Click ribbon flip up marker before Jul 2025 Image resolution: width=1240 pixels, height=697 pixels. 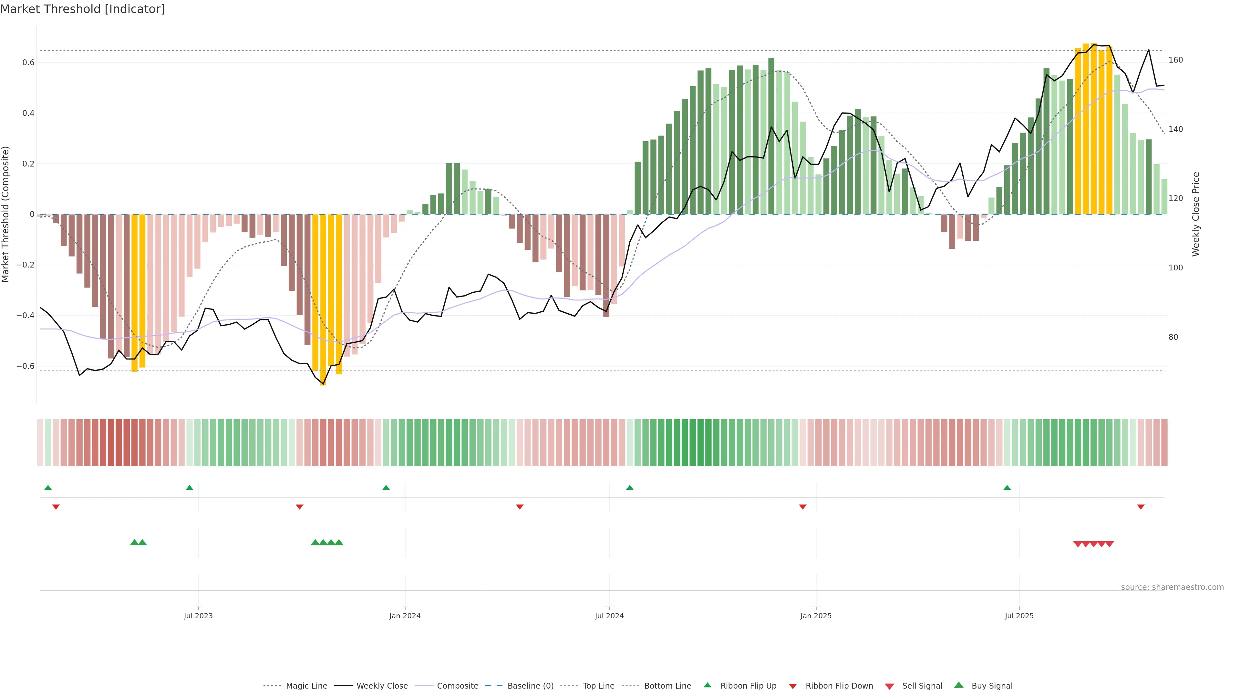click(1007, 488)
